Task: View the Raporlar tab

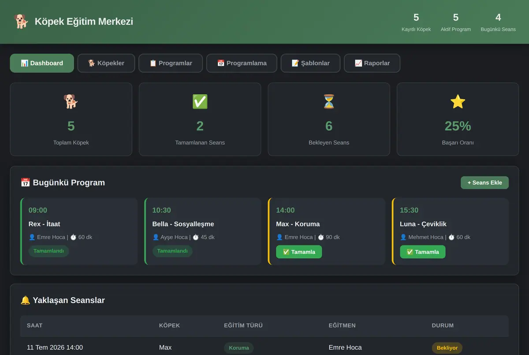Action: point(372,63)
